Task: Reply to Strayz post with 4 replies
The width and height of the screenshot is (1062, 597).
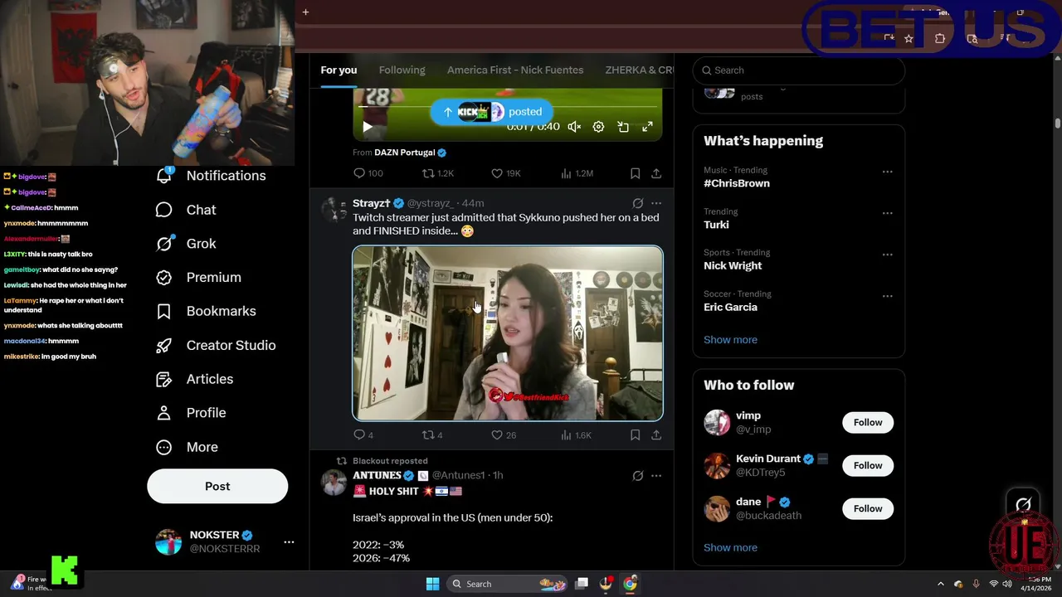Action: [363, 434]
